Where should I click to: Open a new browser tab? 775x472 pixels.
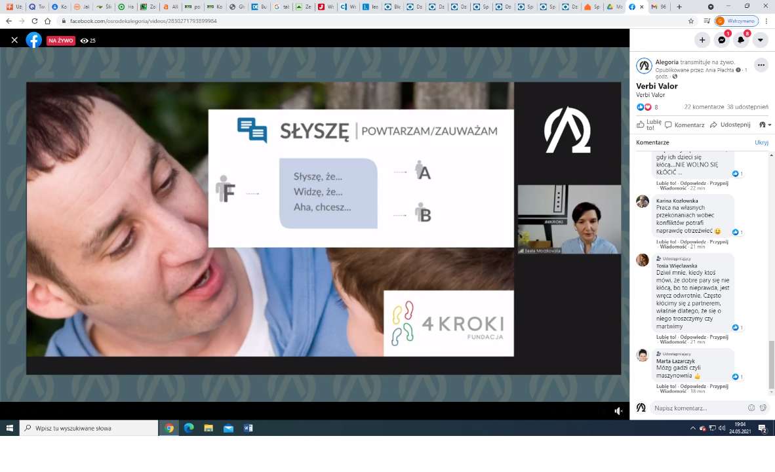pos(679,7)
